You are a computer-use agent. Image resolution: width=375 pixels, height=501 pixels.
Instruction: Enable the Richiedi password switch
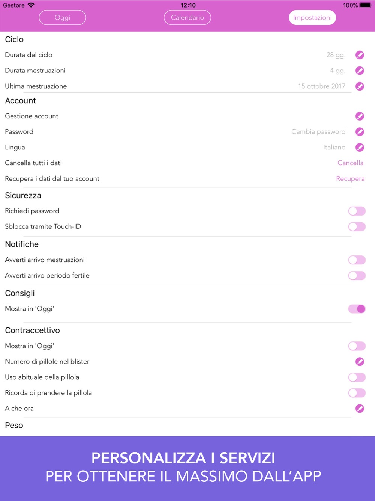[357, 211]
